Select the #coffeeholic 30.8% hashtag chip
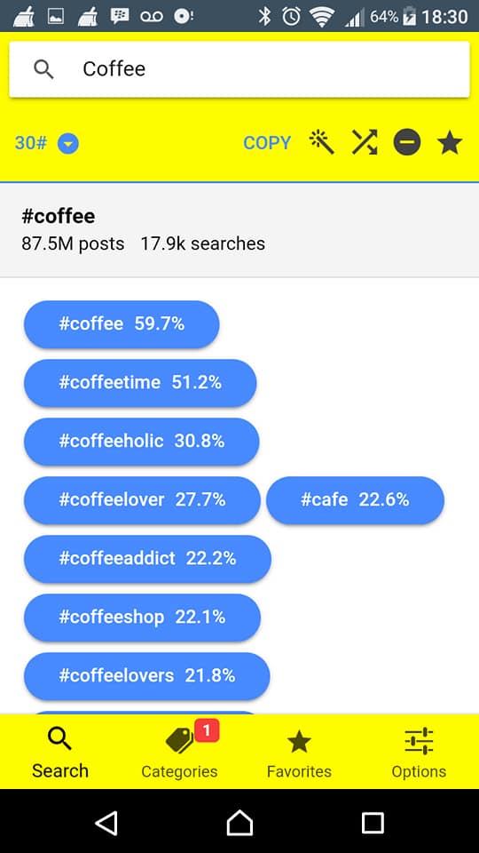The height and width of the screenshot is (853, 479). tap(142, 442)
